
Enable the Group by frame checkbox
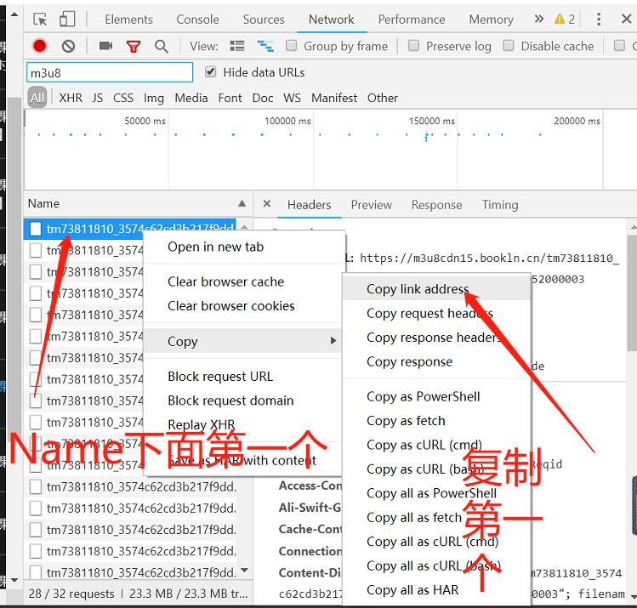(x=292, y=46)
